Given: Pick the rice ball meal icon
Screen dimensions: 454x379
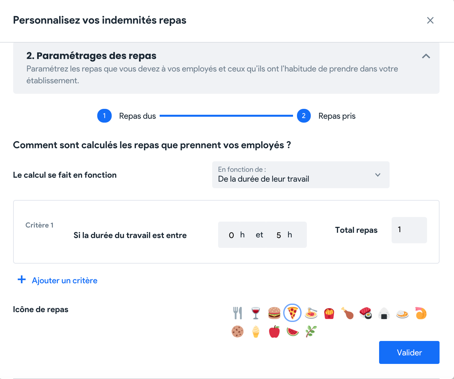Looking at the screenshot, I should pyautogui.click(x=384, y=313).
